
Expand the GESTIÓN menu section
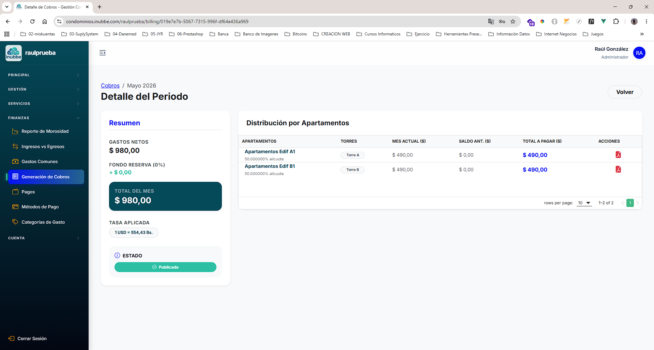coord(44,89)
